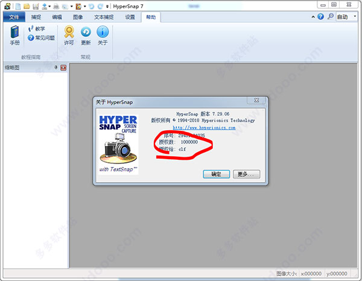Click the x:000000 status bar field
Screen dimensions: 362x281
click(311, 274)
